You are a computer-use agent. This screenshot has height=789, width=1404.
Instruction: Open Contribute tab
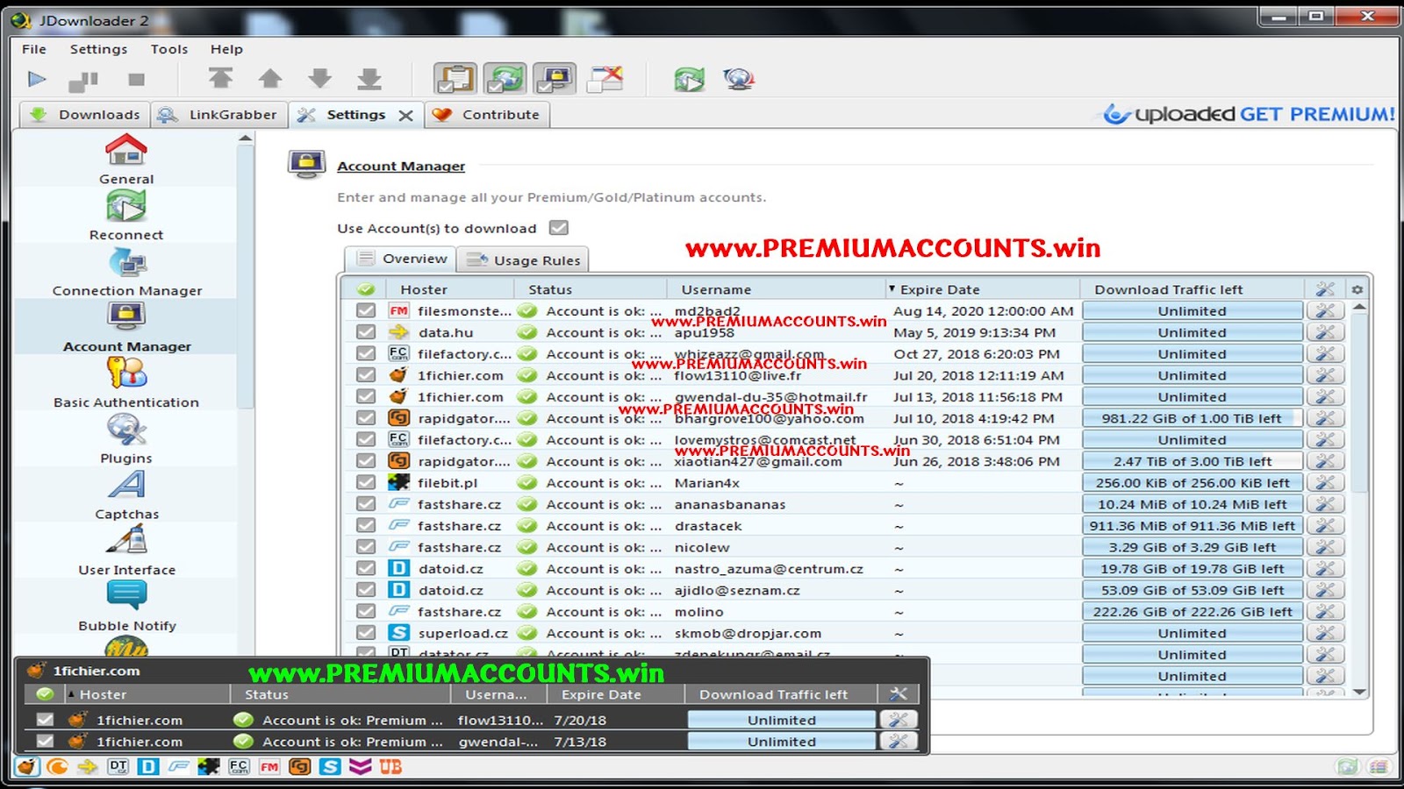coord(488,115)
